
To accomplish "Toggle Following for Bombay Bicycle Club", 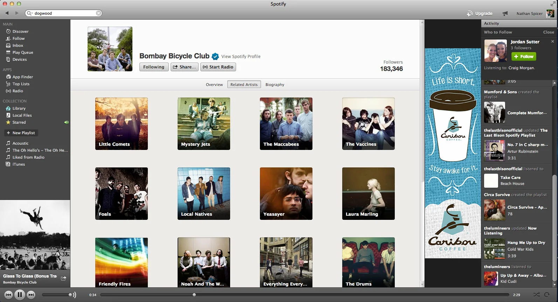I will tap(154, 67).
